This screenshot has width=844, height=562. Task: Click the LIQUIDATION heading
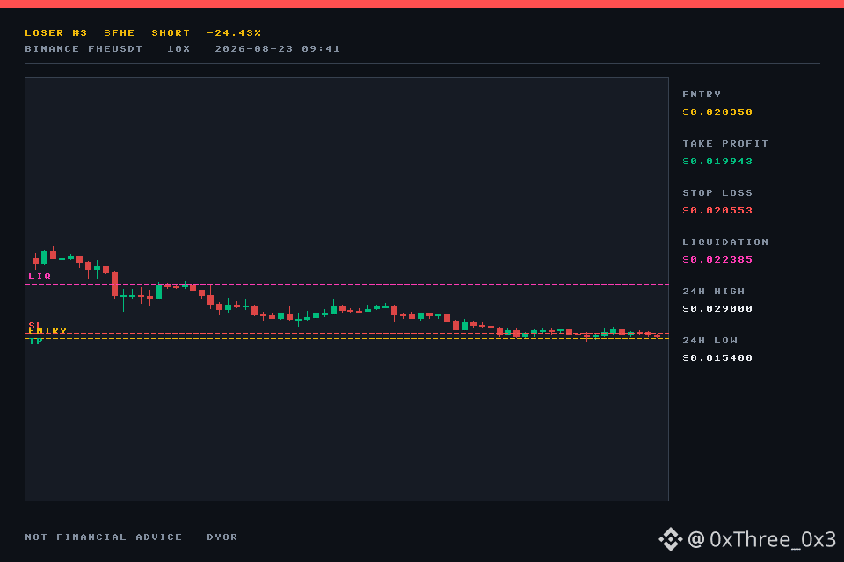pyautogui.click(x=725, y=242)
